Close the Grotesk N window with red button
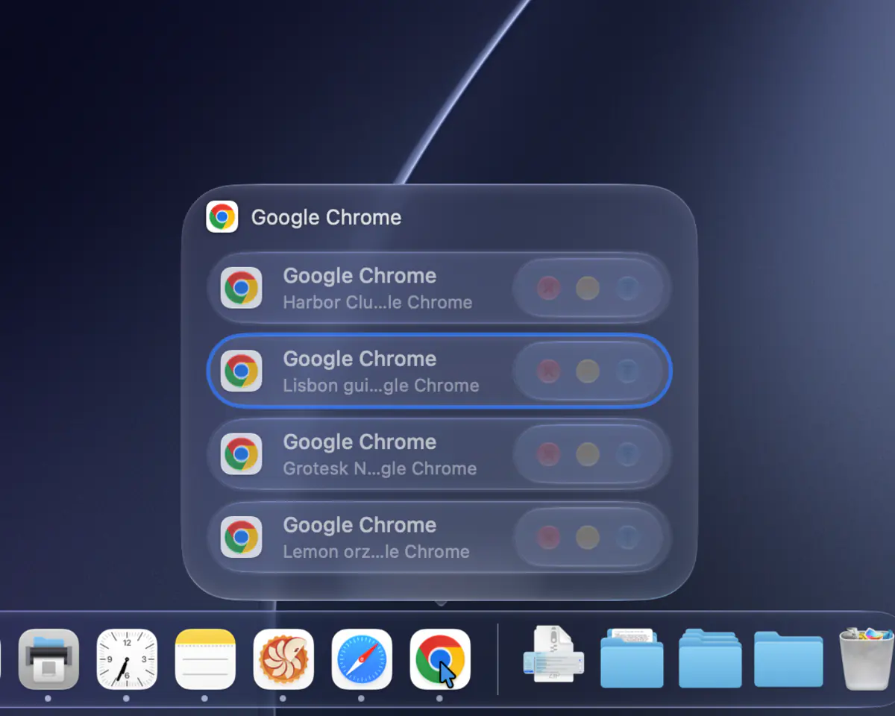895x716 pixels. (549, 454)
